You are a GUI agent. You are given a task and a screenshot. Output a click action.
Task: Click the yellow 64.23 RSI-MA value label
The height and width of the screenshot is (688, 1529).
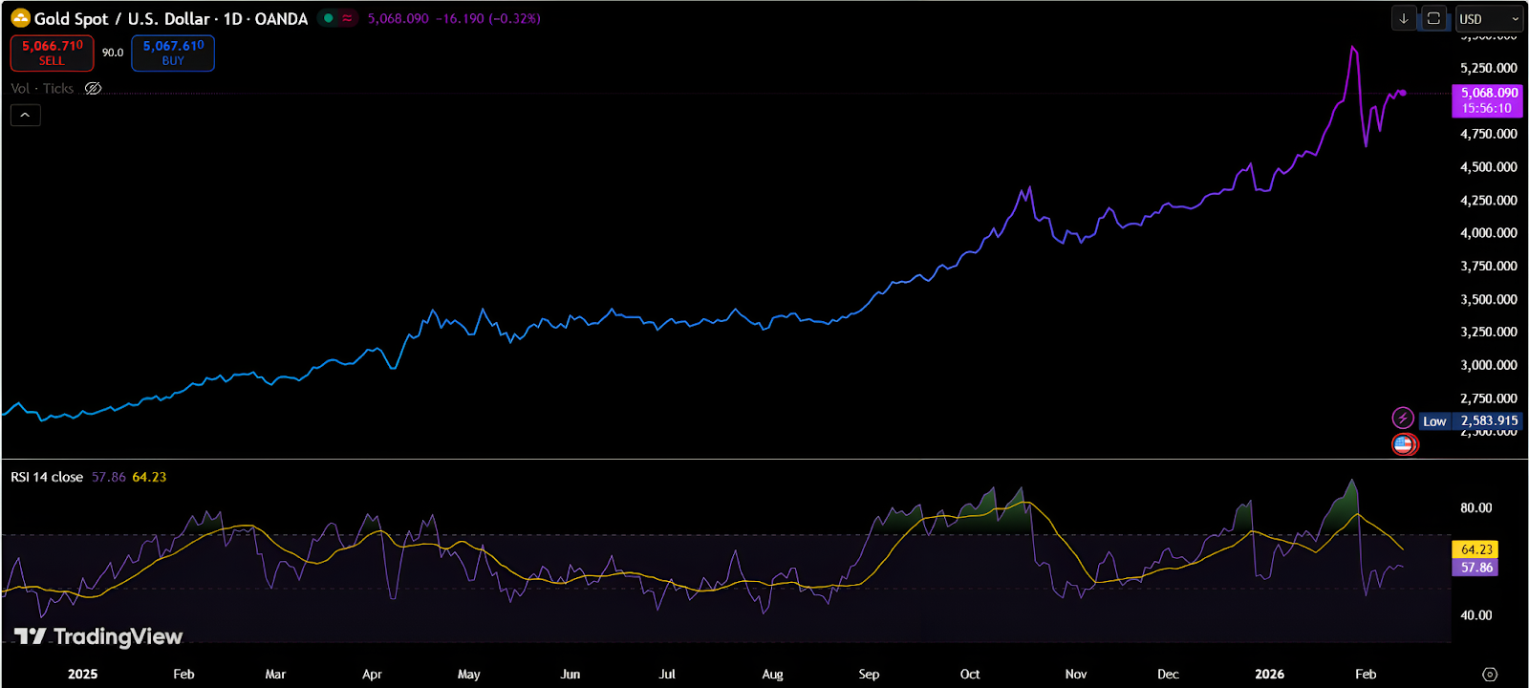(x=1475, y=549)
